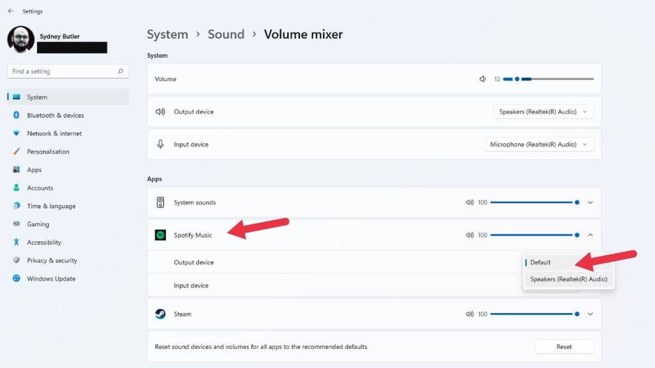Open the Input device Microphone dropdown
Screen dimensions: 655x368
point(539,144)
